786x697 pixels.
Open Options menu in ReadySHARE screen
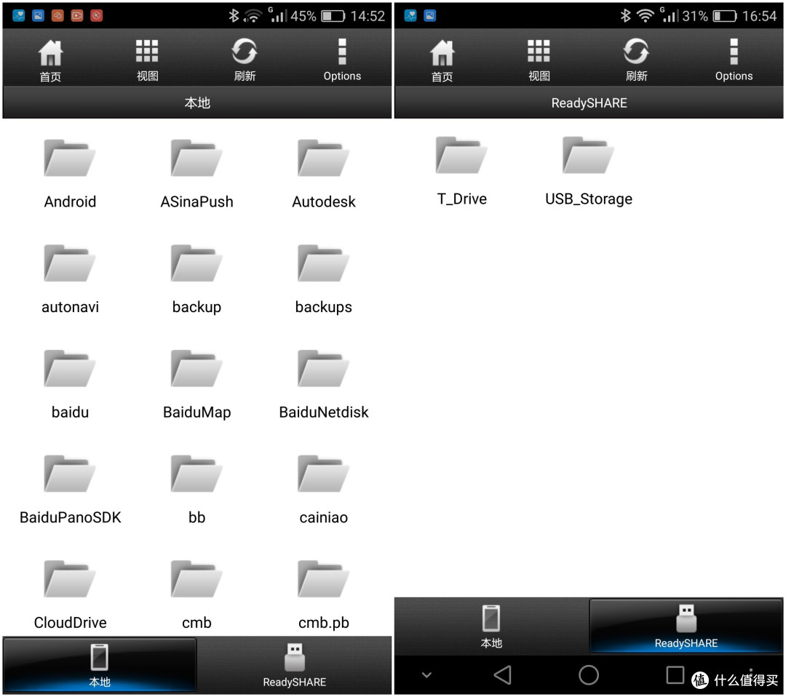tap(734, 60)
